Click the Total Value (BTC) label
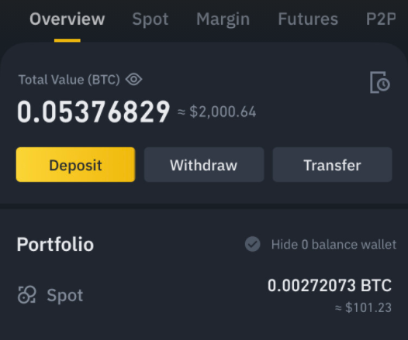Screen dimensions: 408x340 tap(69, 80)
